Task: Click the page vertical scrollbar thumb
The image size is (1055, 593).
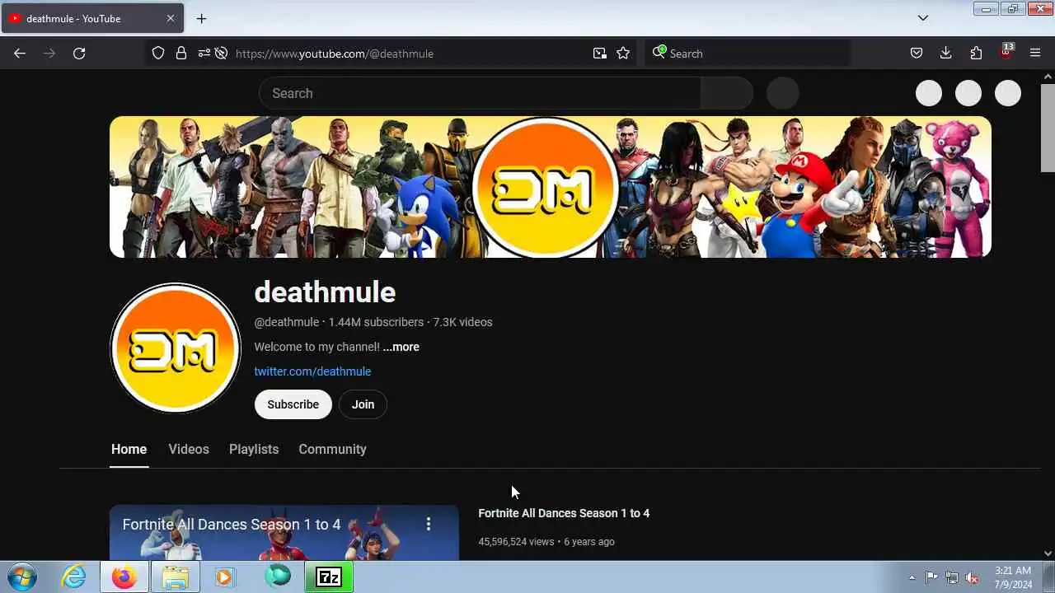Action: pos(1048,128)
